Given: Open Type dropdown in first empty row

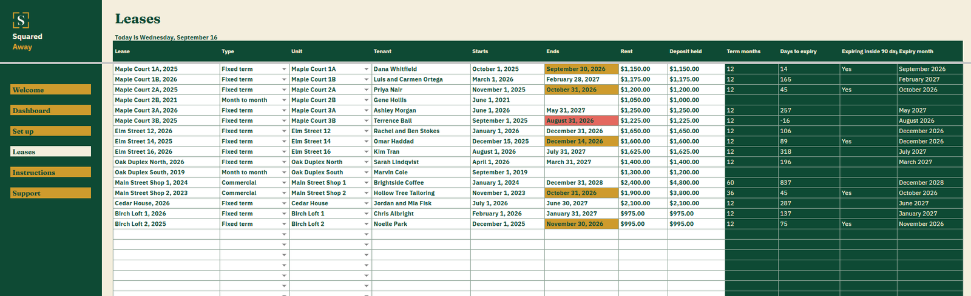Looking at the screenshot, I should tap(284, 234).
